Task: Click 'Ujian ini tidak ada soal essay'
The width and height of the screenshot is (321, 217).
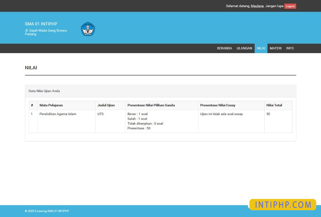Action: [221, 114]
